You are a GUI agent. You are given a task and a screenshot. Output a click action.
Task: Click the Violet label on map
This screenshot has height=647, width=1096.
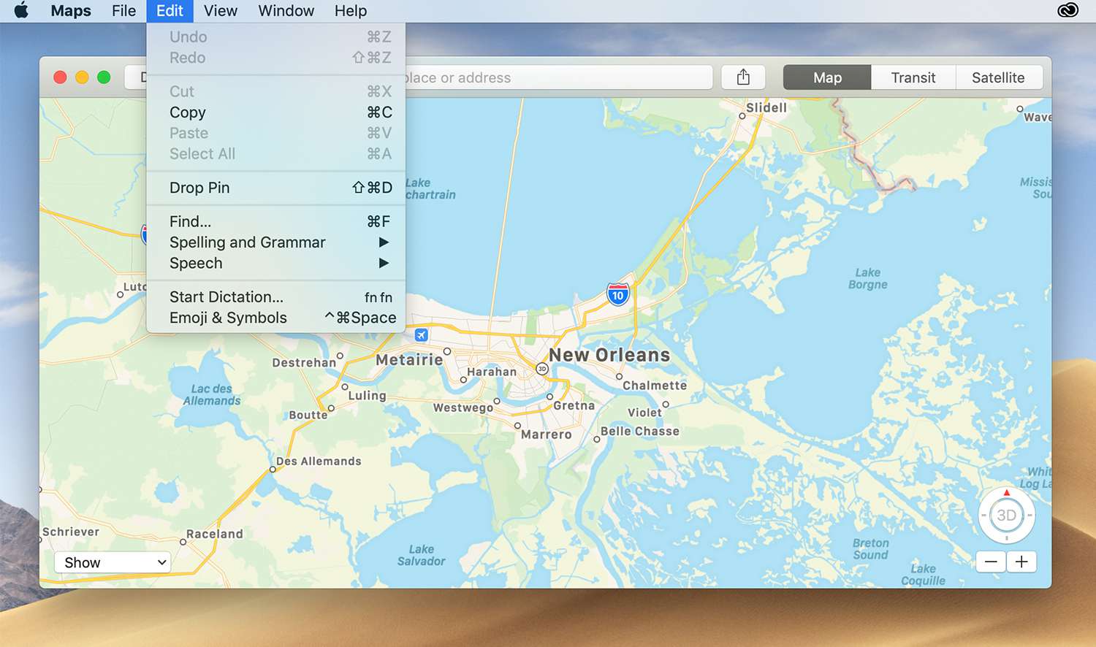coord(644,413)
